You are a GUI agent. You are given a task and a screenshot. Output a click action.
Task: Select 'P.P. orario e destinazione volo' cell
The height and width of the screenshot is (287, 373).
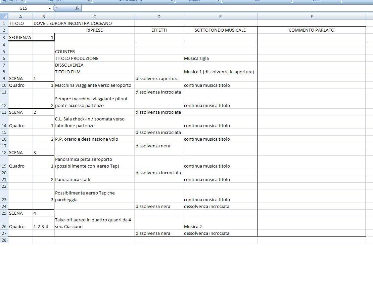click(x=94, y=139)
